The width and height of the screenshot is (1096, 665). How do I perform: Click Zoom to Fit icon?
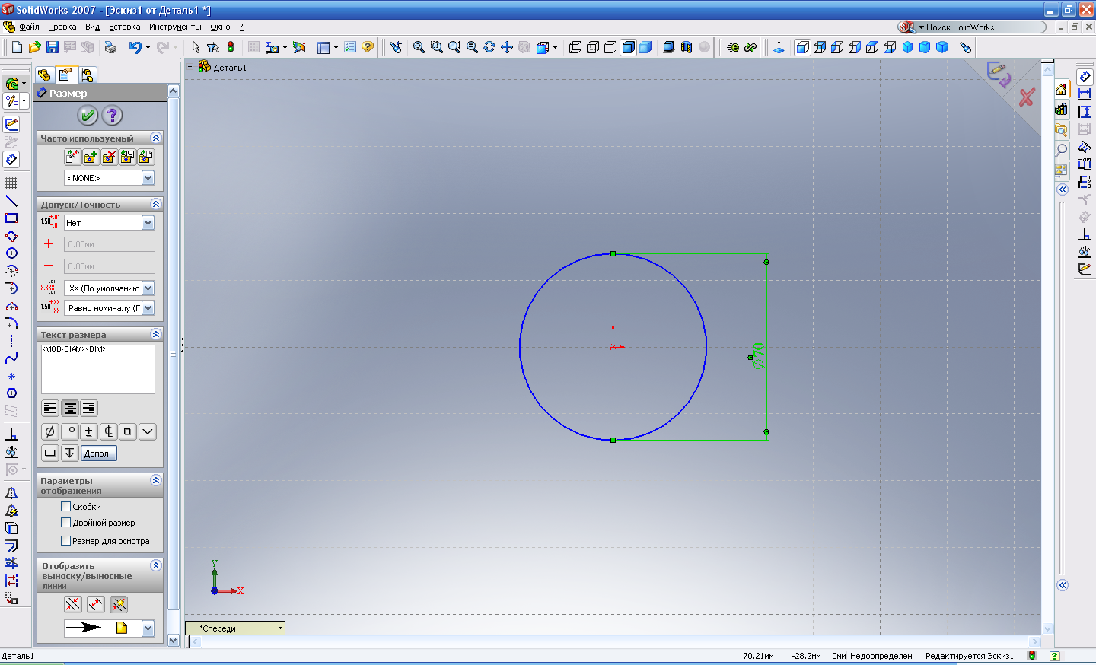419,47
